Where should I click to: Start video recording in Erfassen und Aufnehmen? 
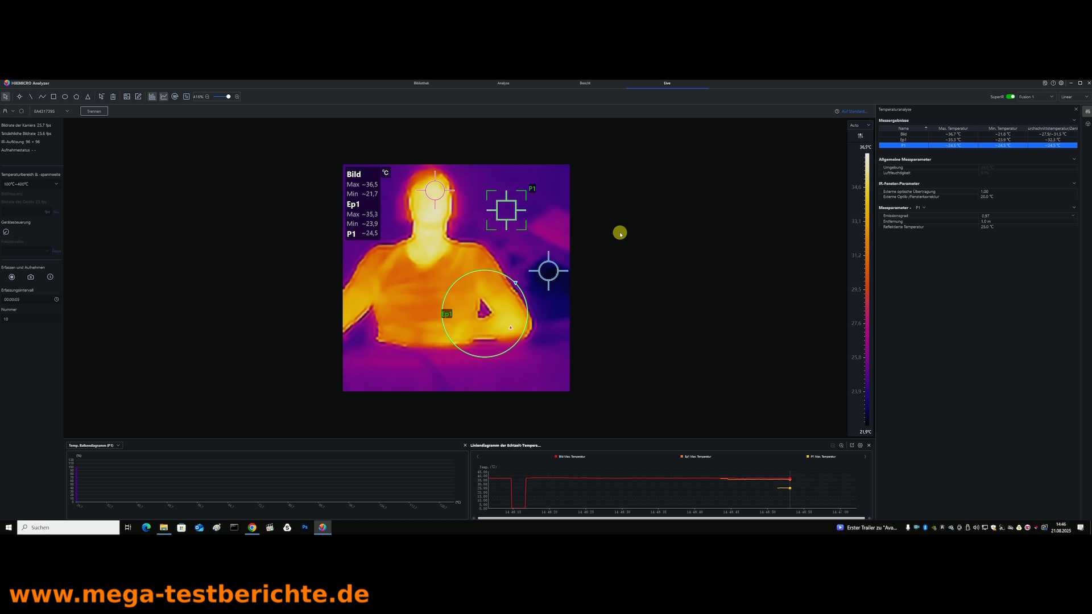[x=11, y=277]
